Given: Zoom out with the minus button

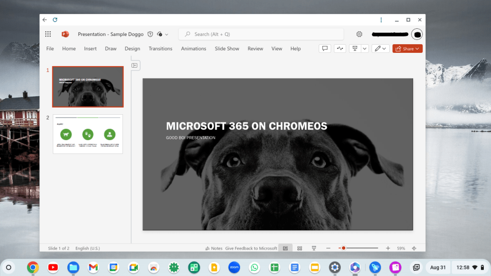Looking at the screenshot, I should 328,248.
